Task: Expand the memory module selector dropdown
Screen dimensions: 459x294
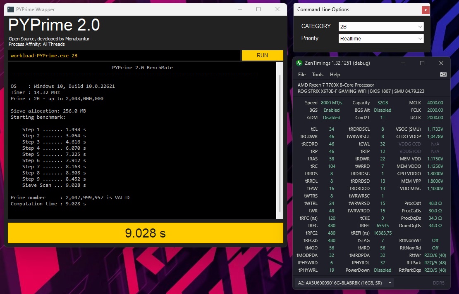Action: click(344, 282)
